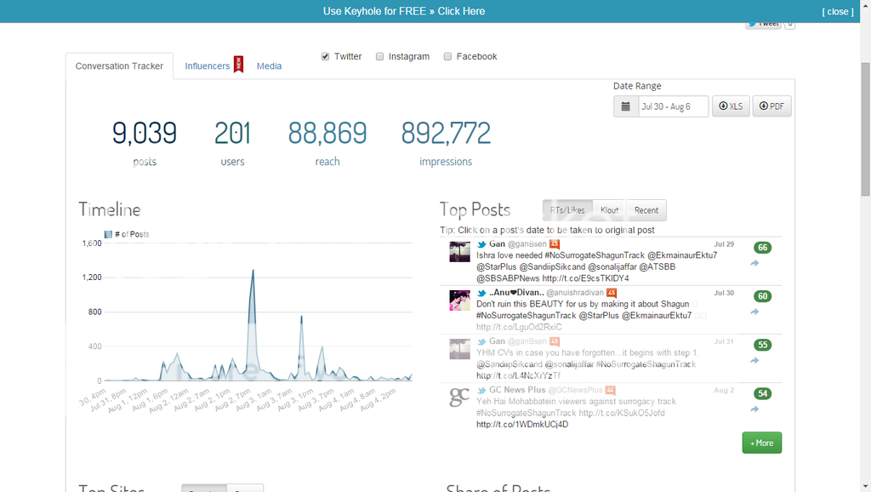Sort top posts by Klout

[609, 210]
